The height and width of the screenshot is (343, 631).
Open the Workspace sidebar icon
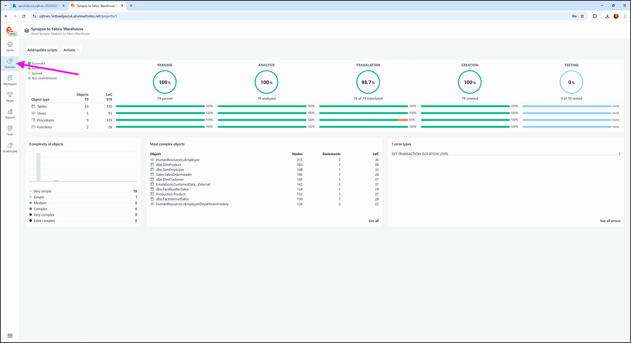click(10, 80)
